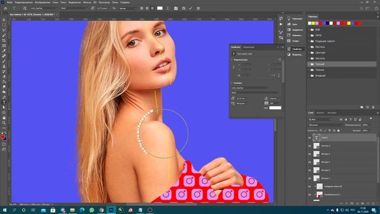The image size is (380, 214).
Task: Select the Brush tool
Action: coord(4,61)
